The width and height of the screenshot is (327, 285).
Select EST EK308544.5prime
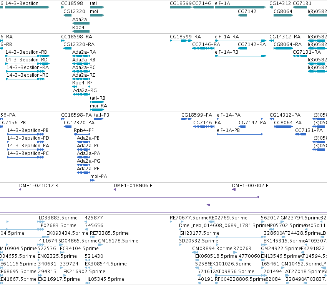106,264
